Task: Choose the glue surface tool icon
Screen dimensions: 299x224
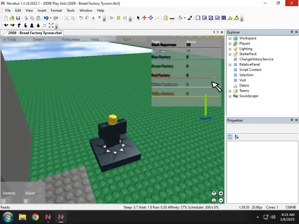Action: point(204,18)
